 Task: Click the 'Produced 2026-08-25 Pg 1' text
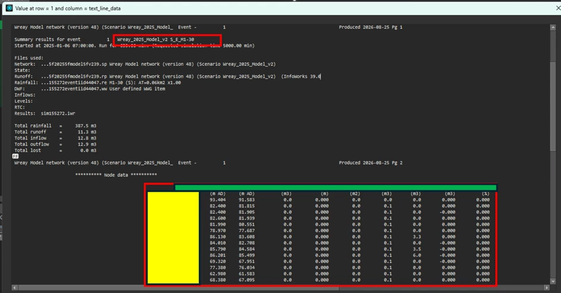coord(371,27)
